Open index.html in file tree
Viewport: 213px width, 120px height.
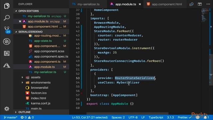click(41, 98)
